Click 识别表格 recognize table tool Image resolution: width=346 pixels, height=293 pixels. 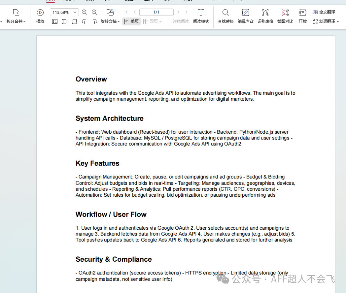pyautogui.click(x=265, y=16)
